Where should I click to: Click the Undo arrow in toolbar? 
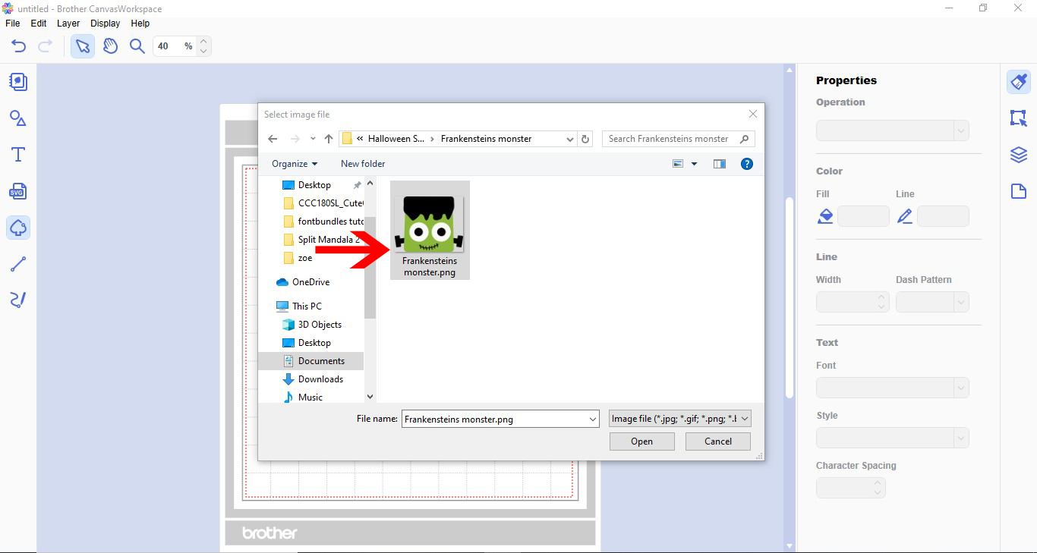[19, 46]
